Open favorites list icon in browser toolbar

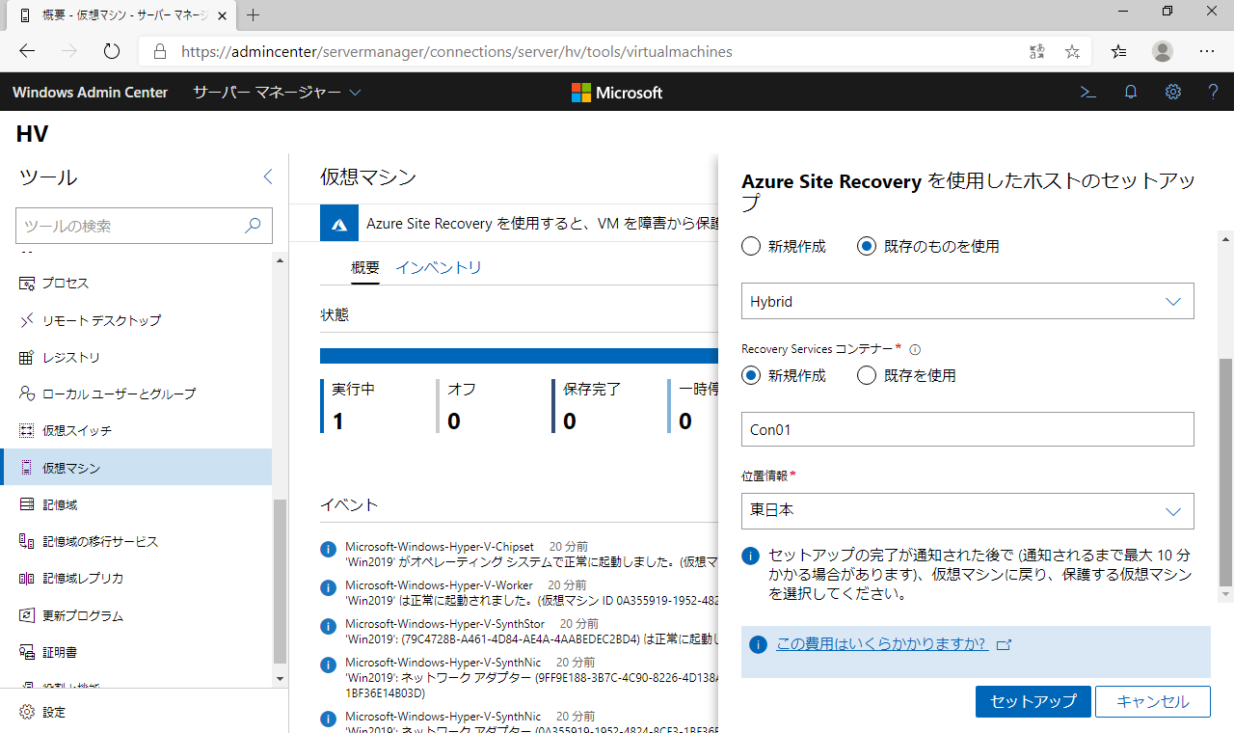pyautogui.click(x=1118, y=52)
